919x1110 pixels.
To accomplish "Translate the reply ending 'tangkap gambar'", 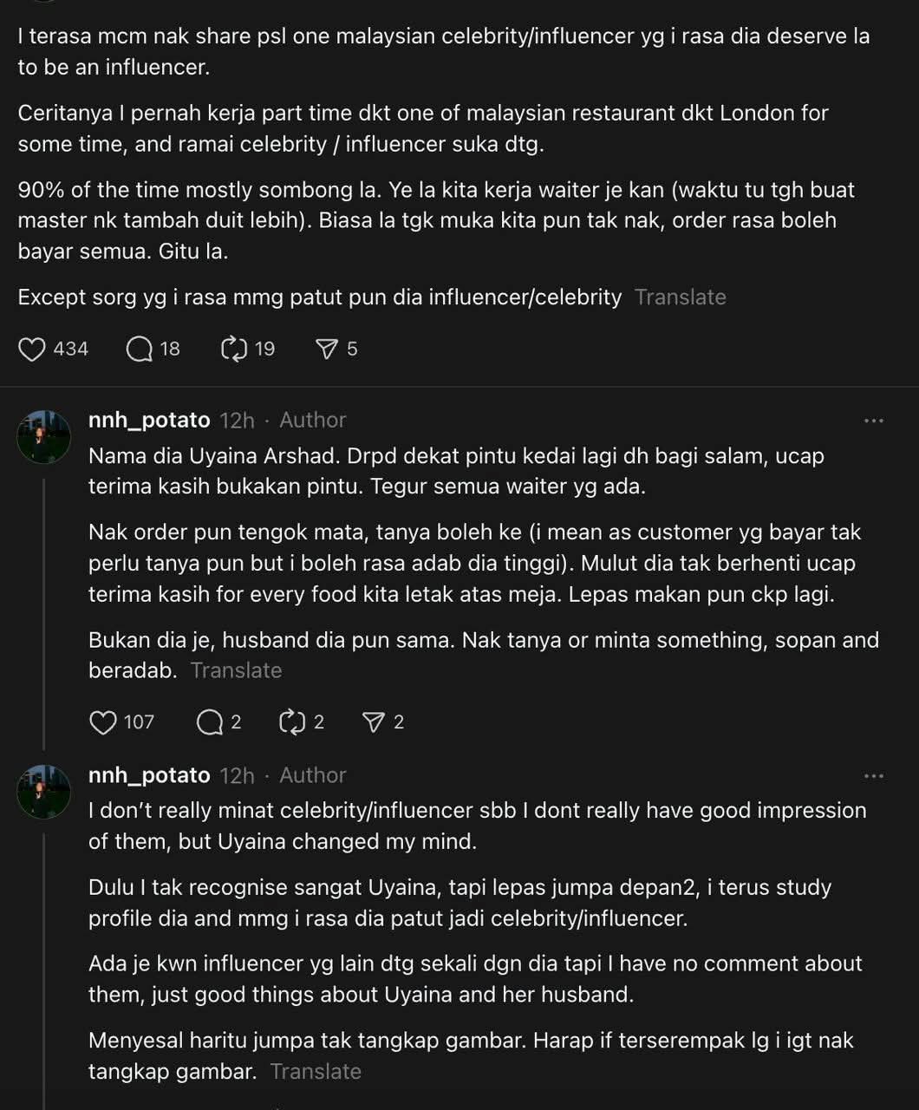I will (316, 1072).
